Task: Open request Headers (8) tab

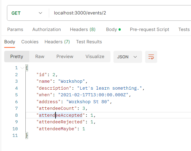Action: (82, 29)
